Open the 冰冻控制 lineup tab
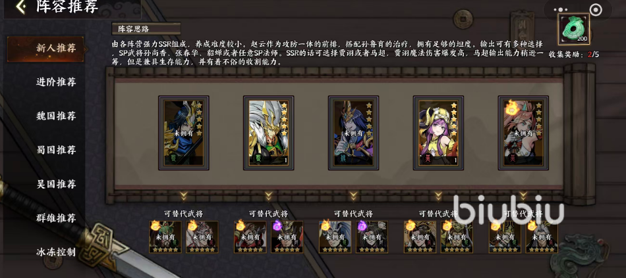This screenshot has height=278, width=626. 56,252
